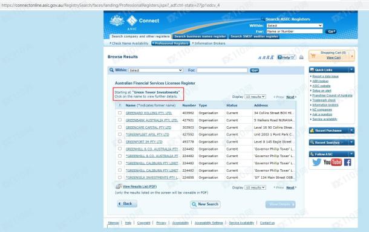This screenshot has height=232, width=369.
Task: Go to Next results page above table
Action: tap(291, 97)
